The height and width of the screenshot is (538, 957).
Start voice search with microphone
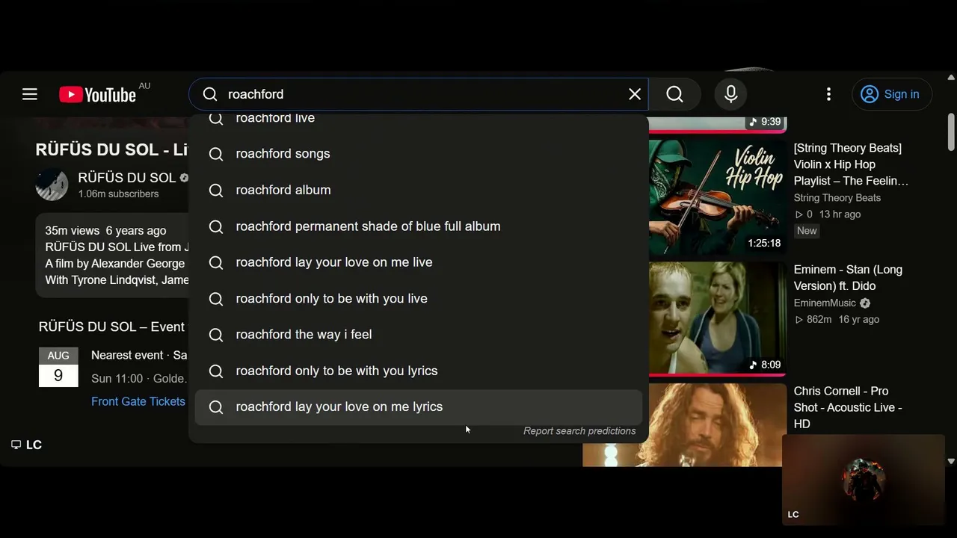pyautogui.click(x=731, y=94)
